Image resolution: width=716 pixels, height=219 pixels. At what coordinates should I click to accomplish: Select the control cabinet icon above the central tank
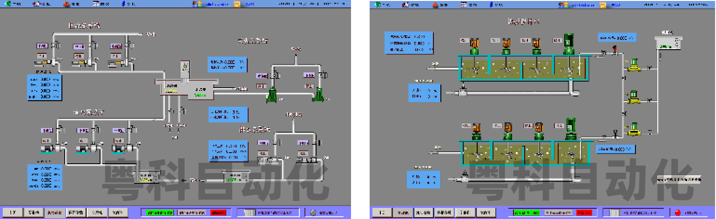point(185,69)
